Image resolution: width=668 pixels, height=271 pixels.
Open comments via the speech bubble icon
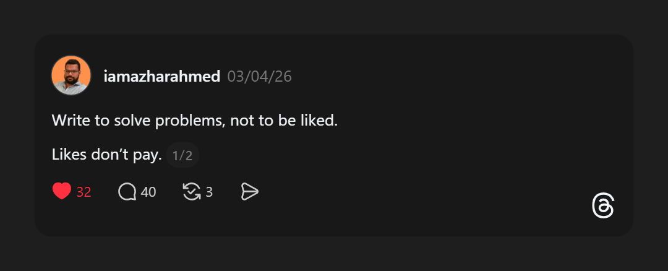(x=127, y=192)
